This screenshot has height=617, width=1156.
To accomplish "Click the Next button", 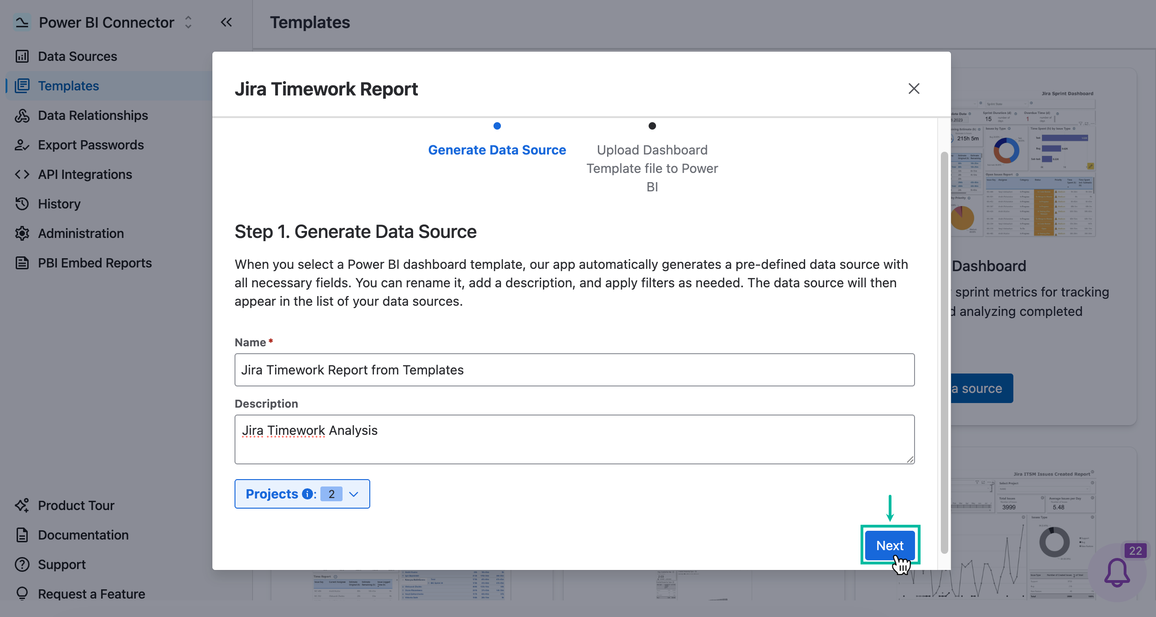I will [x=890, y=546].
